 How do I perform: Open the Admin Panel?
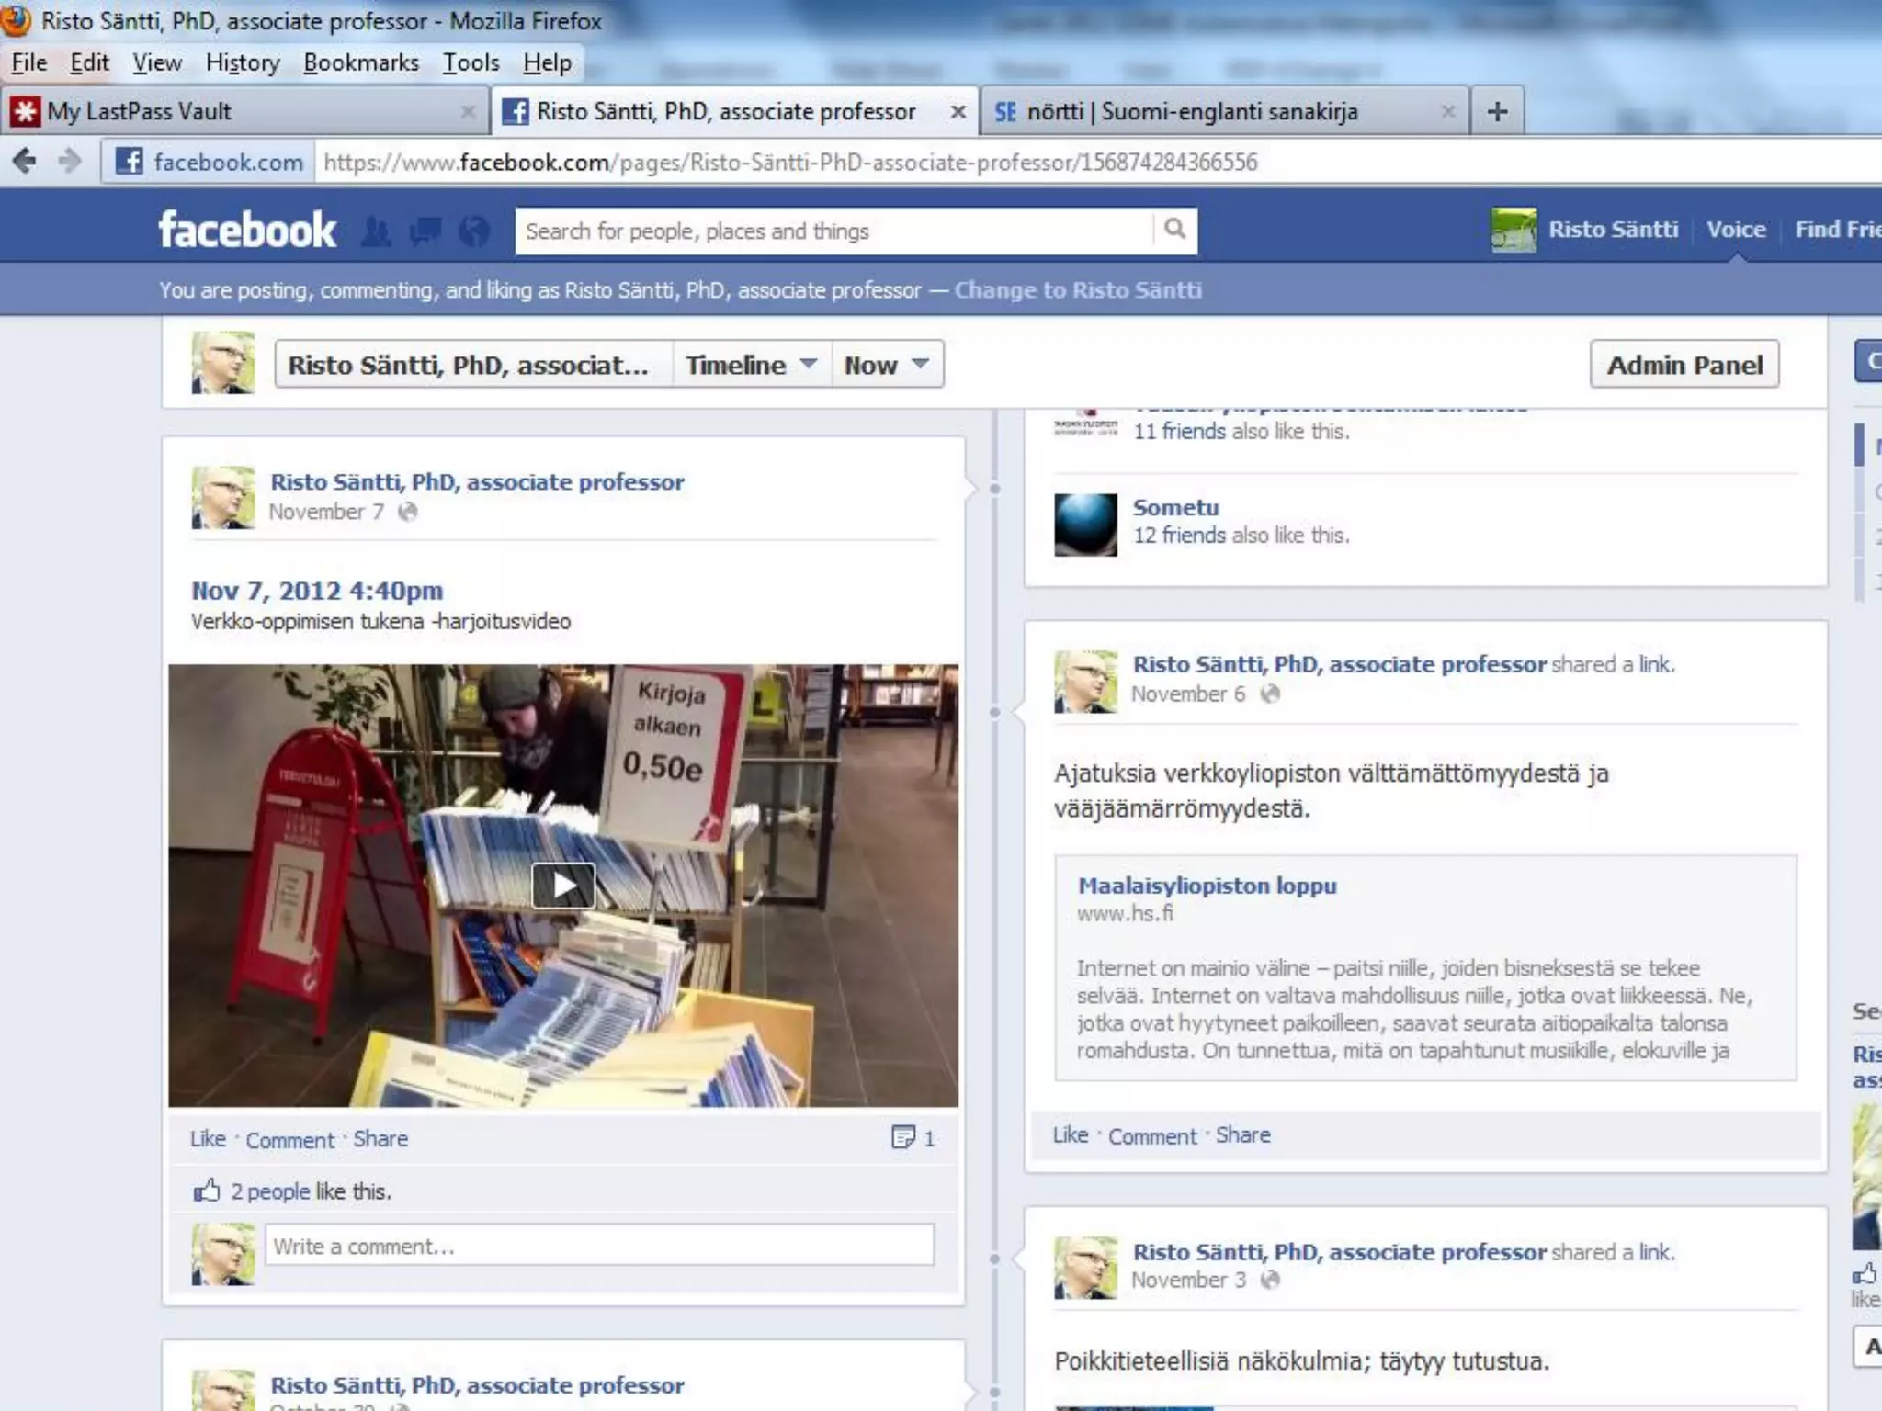tap(1684, 365)
